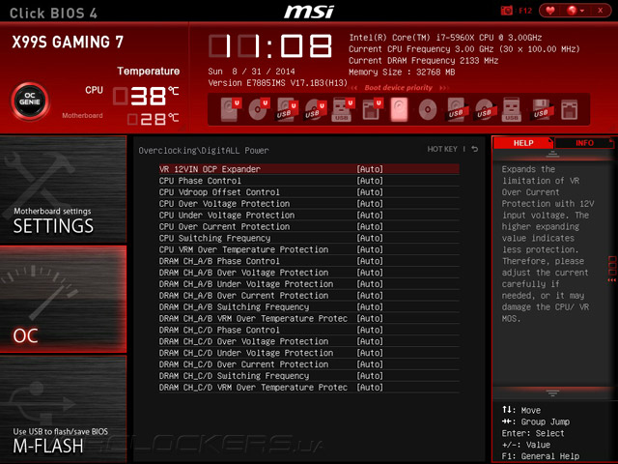The height and width of the screenshot is (464, 618).
Task: Click the Overclocking\DigitALL Power breadcrumb
Action: coord(204,151)
